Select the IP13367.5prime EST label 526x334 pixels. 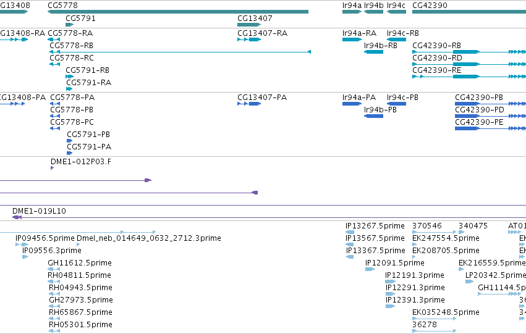(x=376, y=251)
